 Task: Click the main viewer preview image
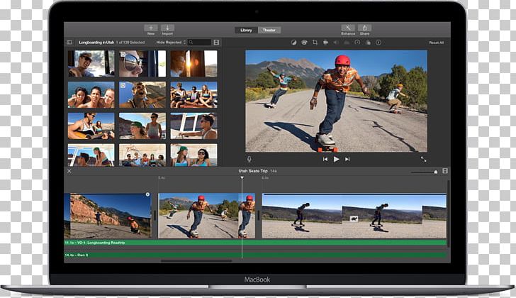tap(336, 101)
